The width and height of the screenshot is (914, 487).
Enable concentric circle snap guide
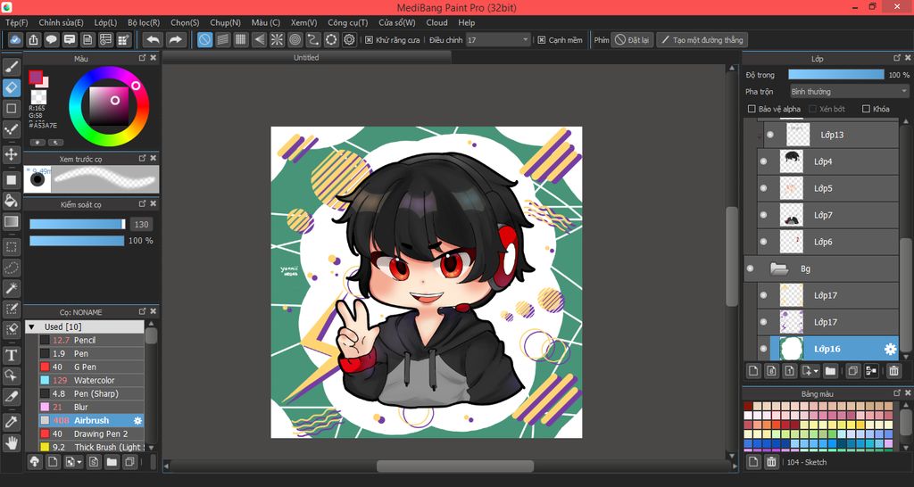(x=295, y=39)
